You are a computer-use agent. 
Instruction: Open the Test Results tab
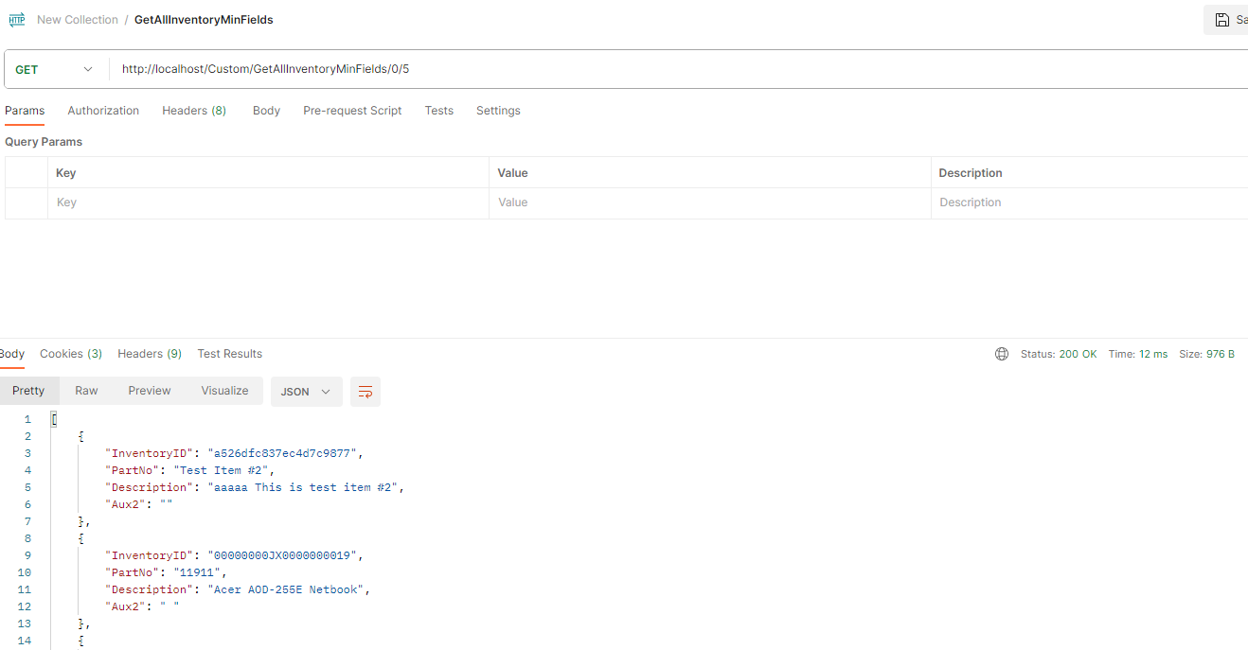229,354
